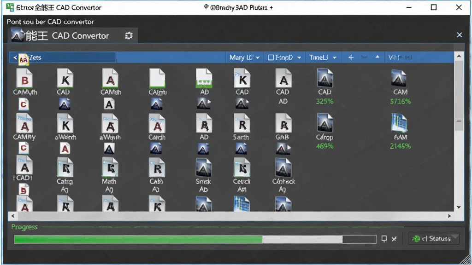Click the plus icon in the blue toolbar
This screenshot has width=472, height=265.
point(351,58)
